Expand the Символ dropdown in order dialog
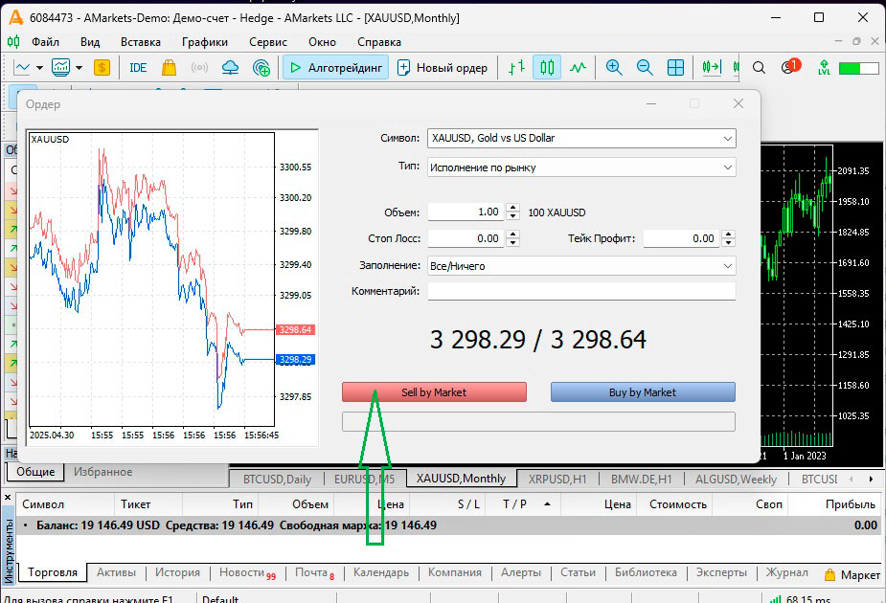 pyautogui.click(x=728, y=139)
